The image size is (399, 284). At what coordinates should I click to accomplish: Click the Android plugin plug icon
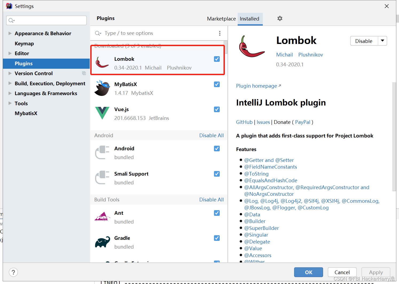click(102, 152)
